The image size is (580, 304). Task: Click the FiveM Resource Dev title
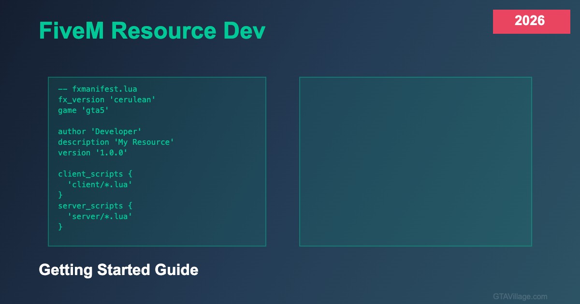click(152, 31)
